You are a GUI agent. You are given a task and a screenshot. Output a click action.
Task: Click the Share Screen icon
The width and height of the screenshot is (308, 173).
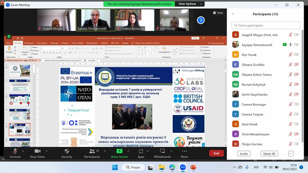click(119, 151)
